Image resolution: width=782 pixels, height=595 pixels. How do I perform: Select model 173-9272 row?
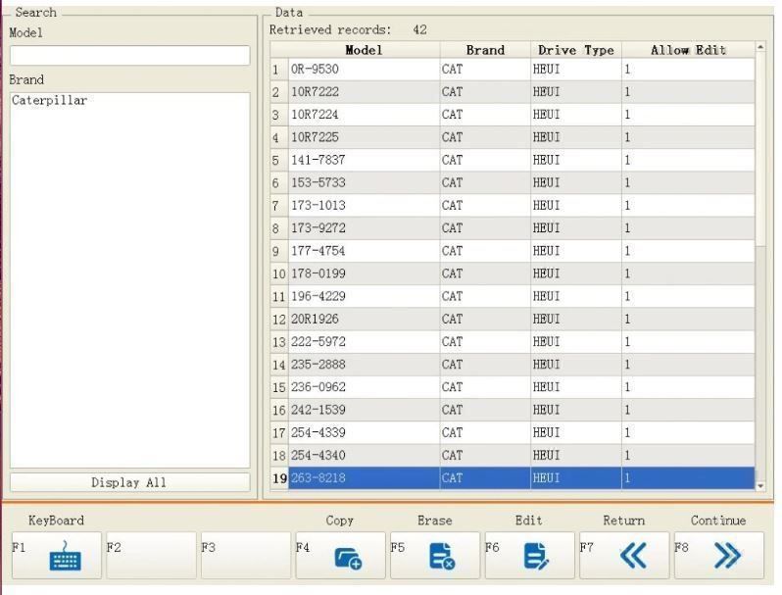tap(513, 228)
